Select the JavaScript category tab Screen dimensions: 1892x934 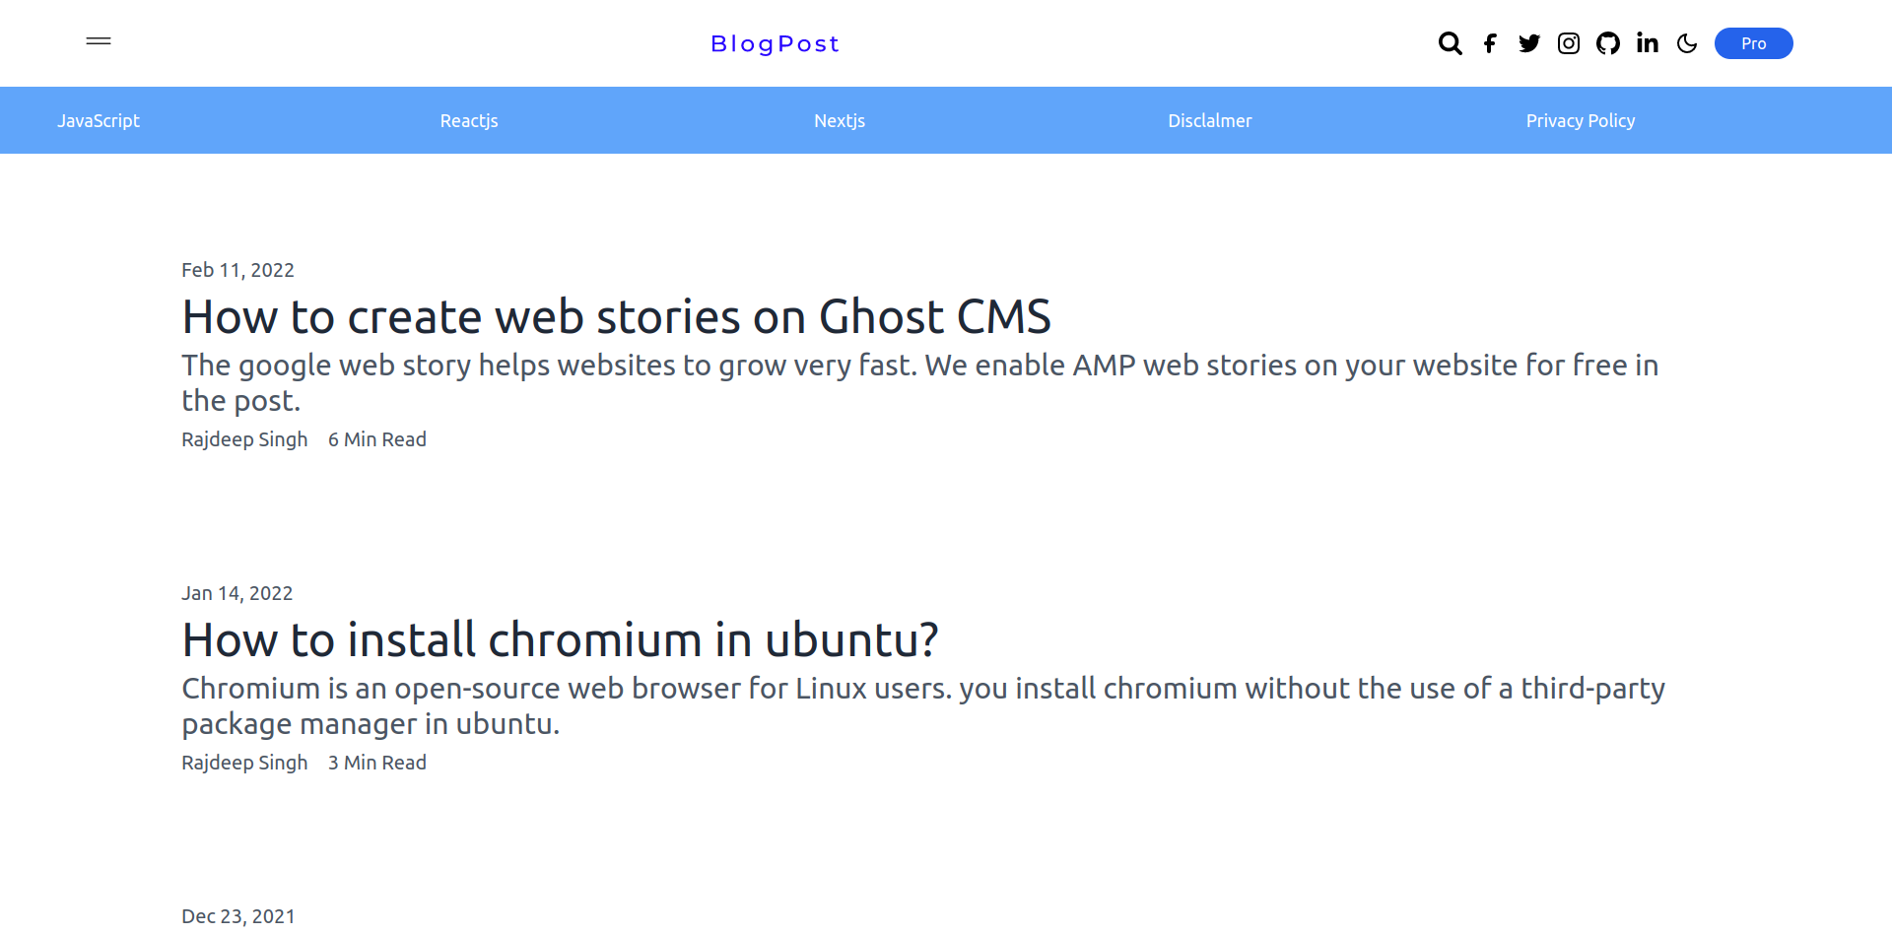[x=99, y=120]
